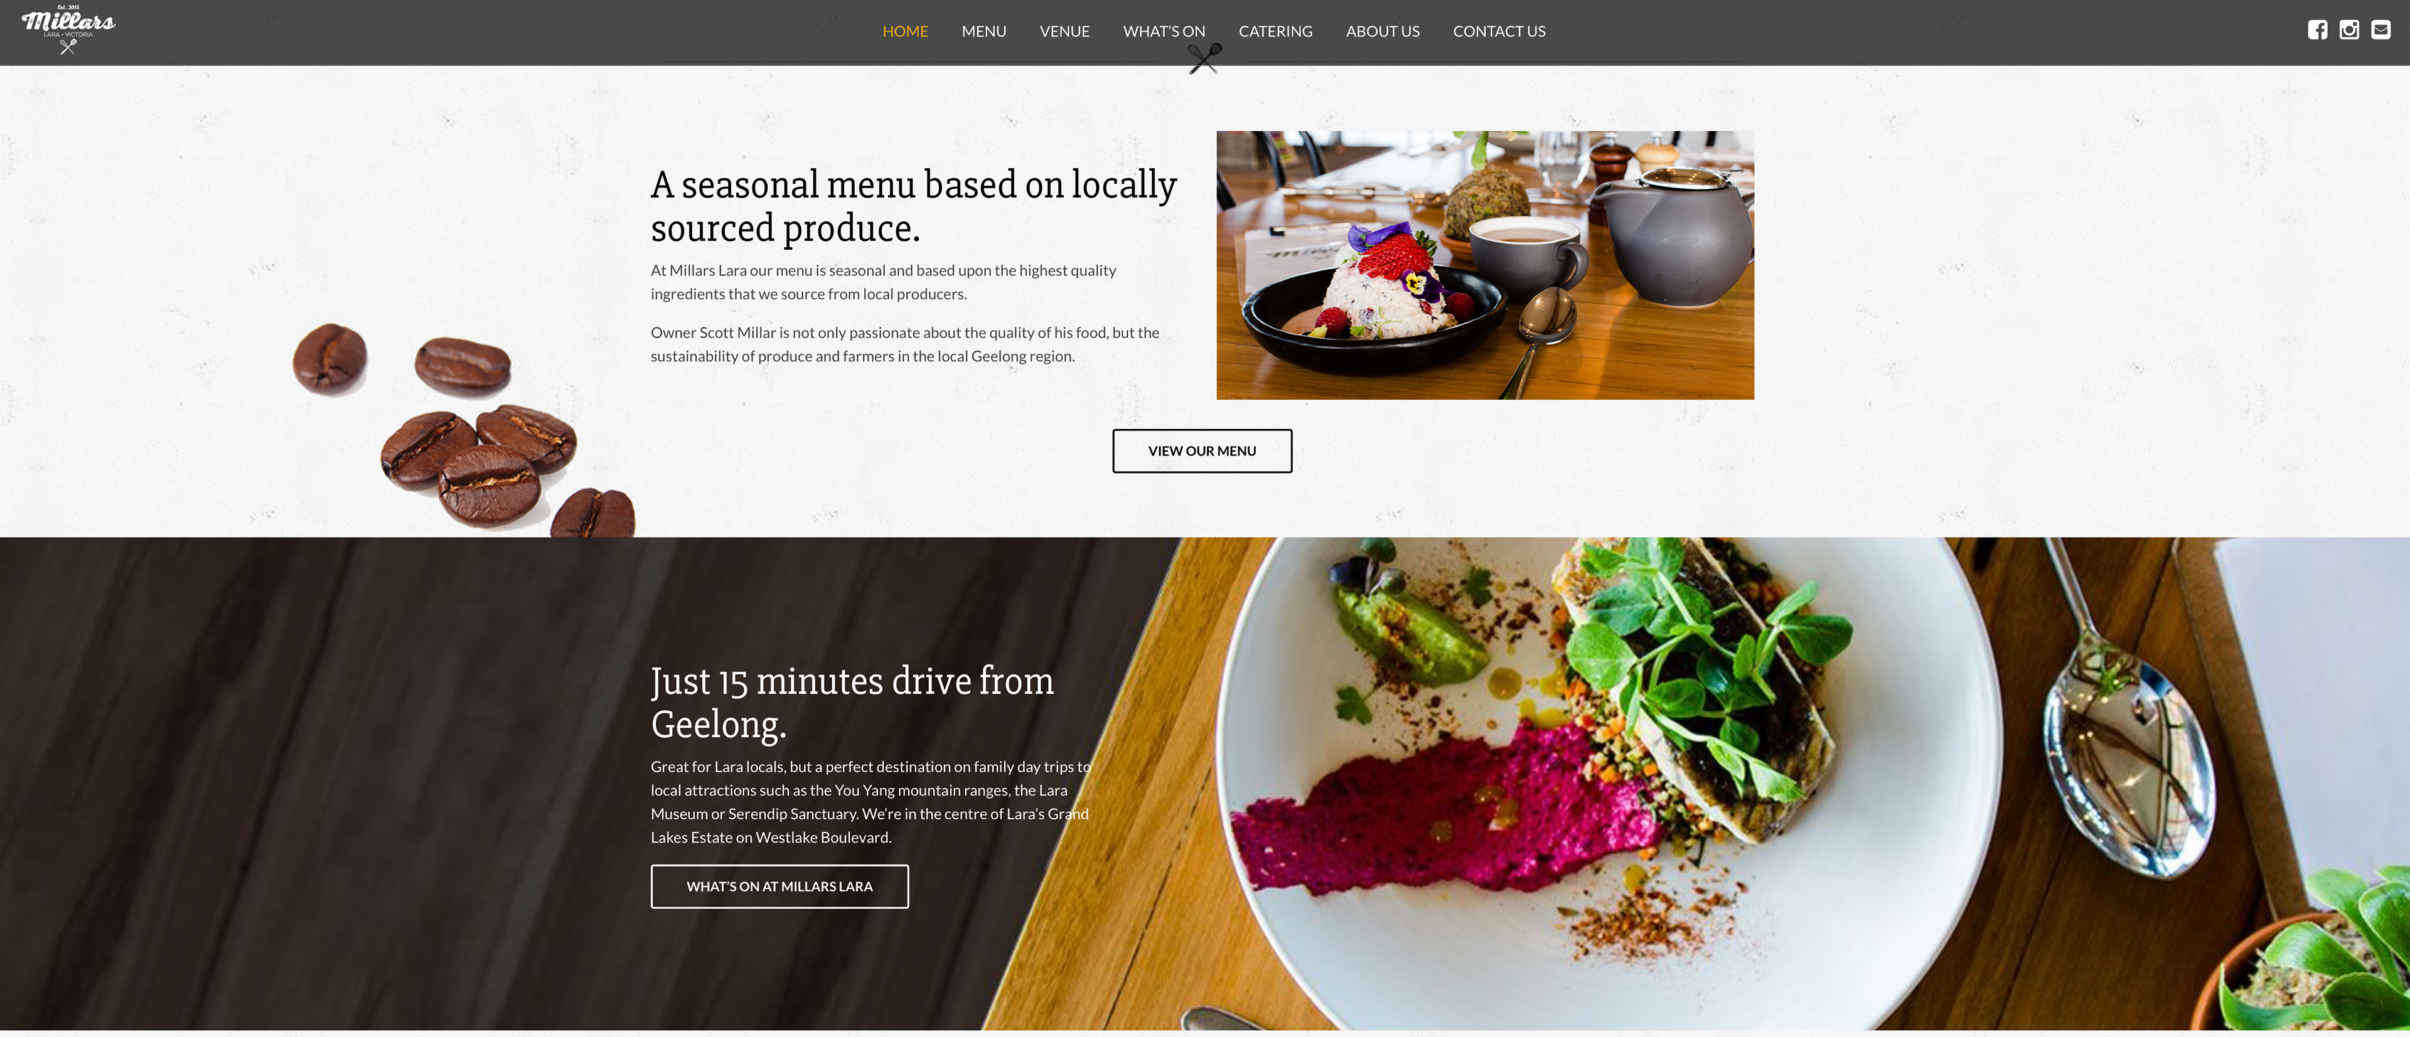2410x1037 pixels.
Task: Open the WHAT'S ON page
Action: click(1164, 32)
